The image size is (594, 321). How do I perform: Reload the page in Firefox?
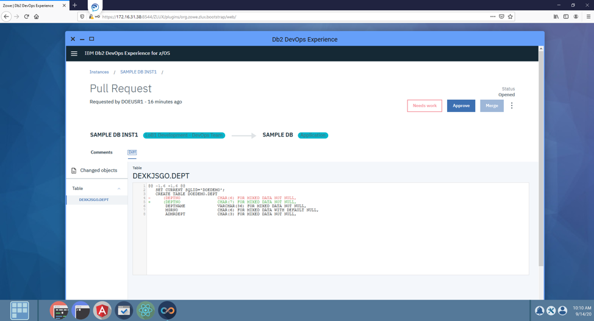(x=26, y=16)
